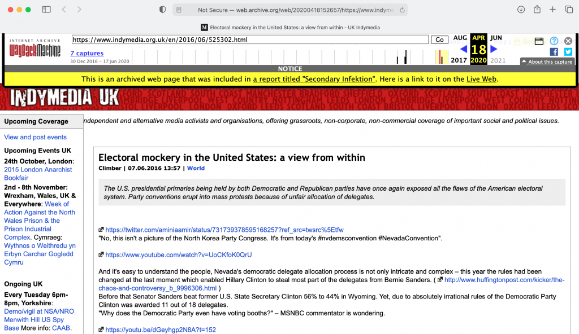Reload the page in Safari

402,10
